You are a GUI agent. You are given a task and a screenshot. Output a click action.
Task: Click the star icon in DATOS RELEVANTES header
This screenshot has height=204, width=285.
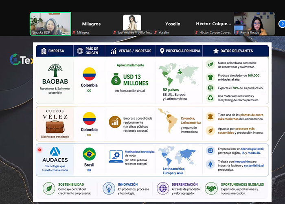click(216, 51)
